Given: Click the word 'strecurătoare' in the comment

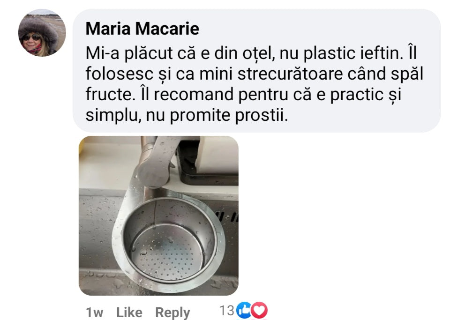Looking at the screenshot, I should pyautogui.click(x=290, y=74).
